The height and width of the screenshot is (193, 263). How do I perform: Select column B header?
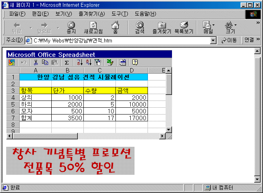[68, 70]
